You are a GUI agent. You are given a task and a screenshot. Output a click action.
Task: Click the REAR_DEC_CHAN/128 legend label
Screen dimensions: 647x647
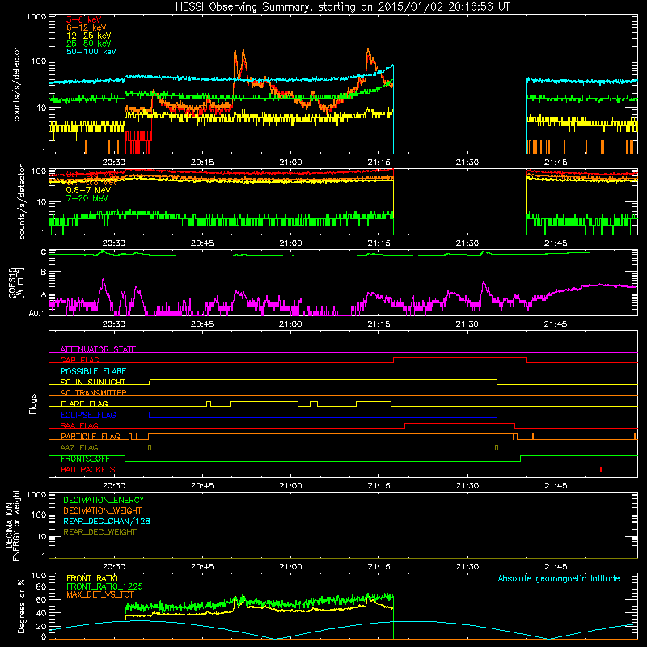pos(107,522)
